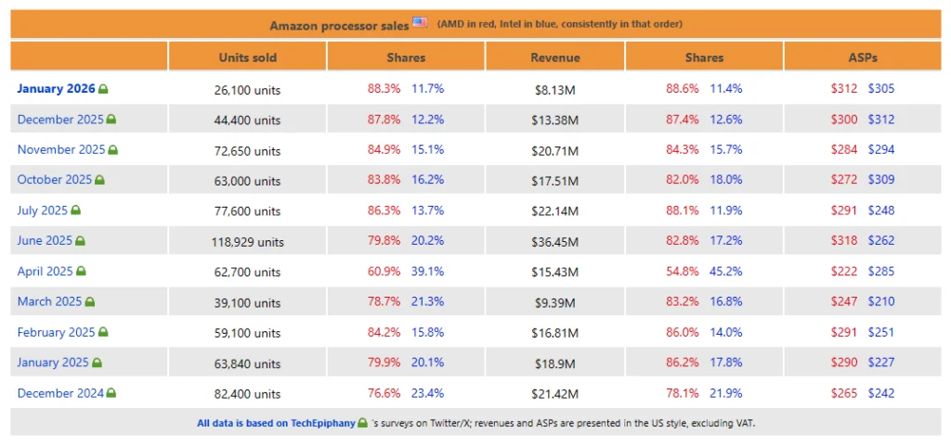This screenshot has width=951, height=446.
Task: Click the lock icon after June 2025
Action: pos(81,241)
